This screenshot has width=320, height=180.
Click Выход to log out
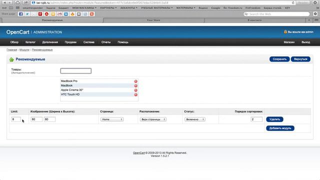pyautogui.click(x=305, y=42)
